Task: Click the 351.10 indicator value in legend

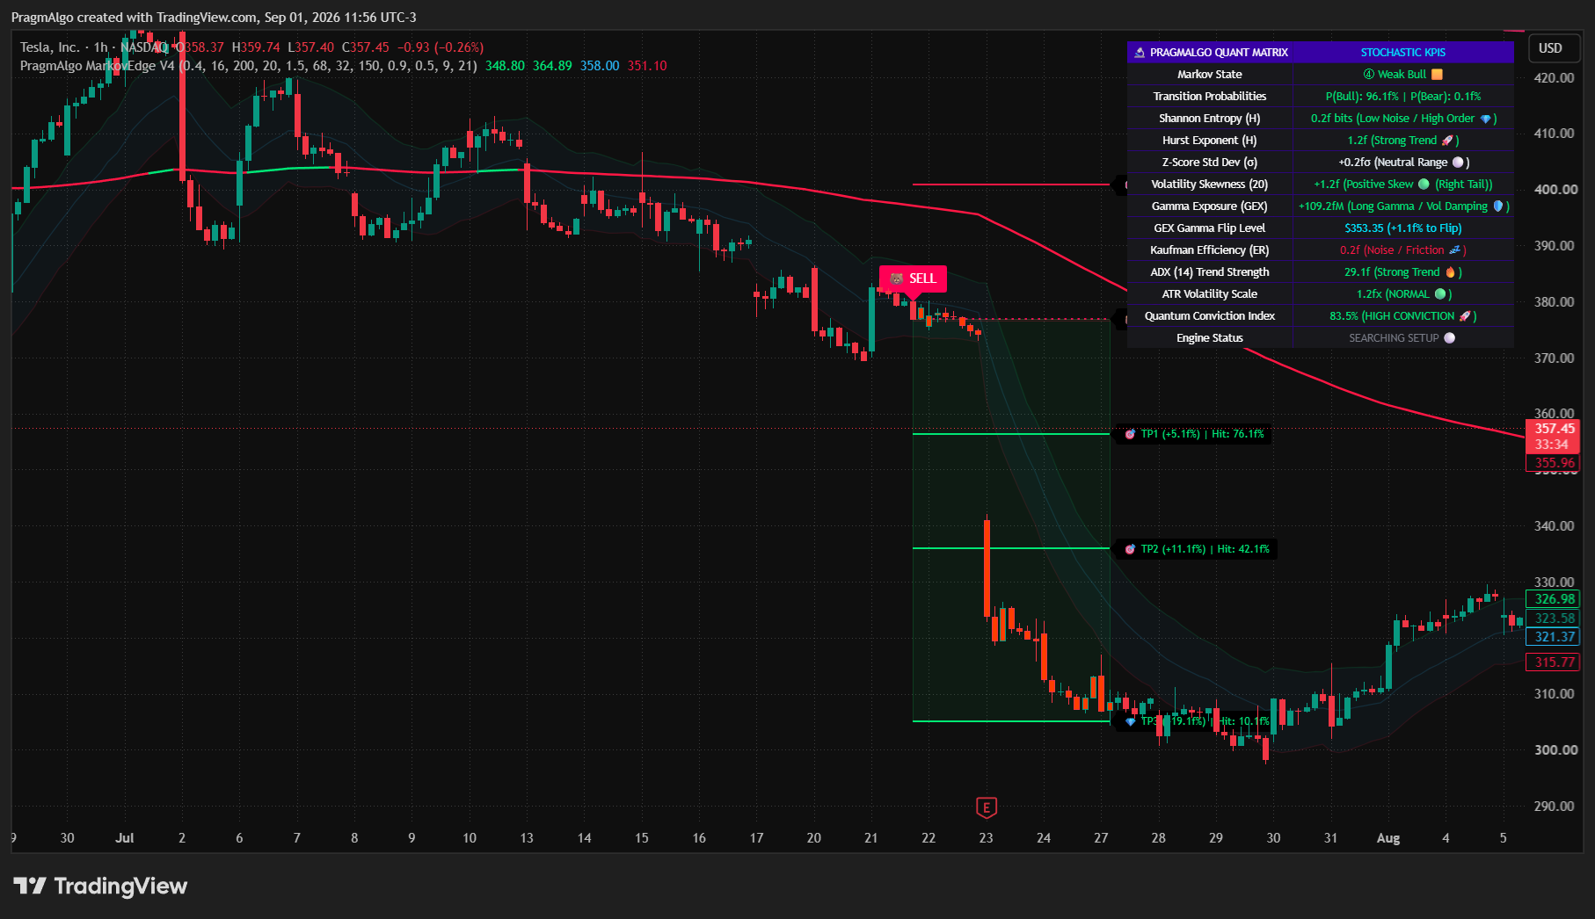Action: click(647, 66)
